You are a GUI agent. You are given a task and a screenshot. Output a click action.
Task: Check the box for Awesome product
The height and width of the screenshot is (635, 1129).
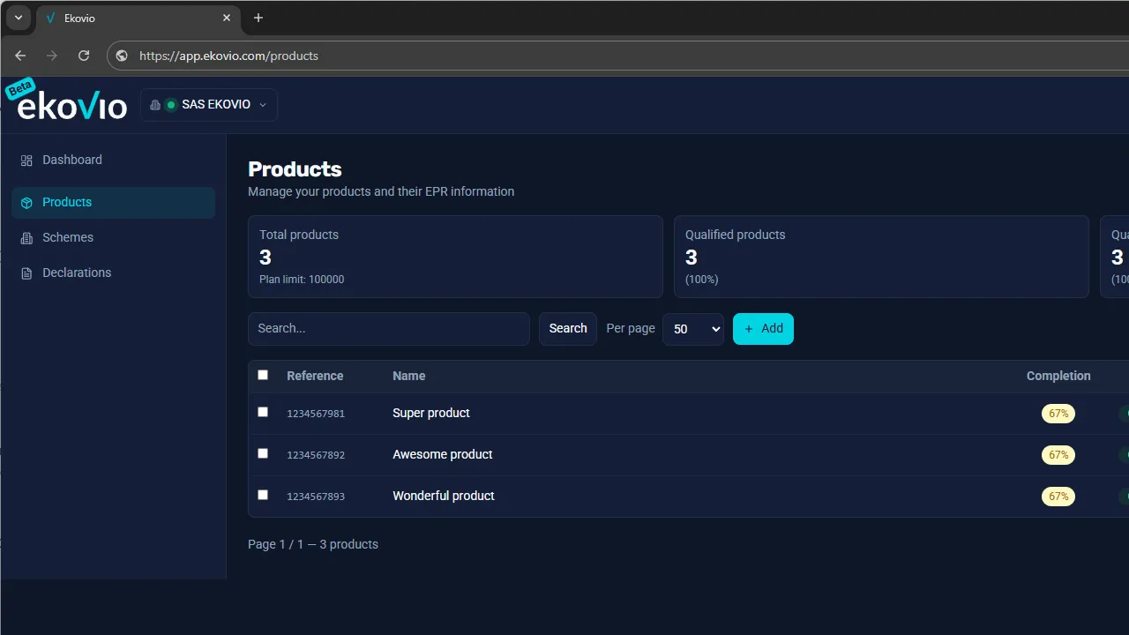[263, 453]
